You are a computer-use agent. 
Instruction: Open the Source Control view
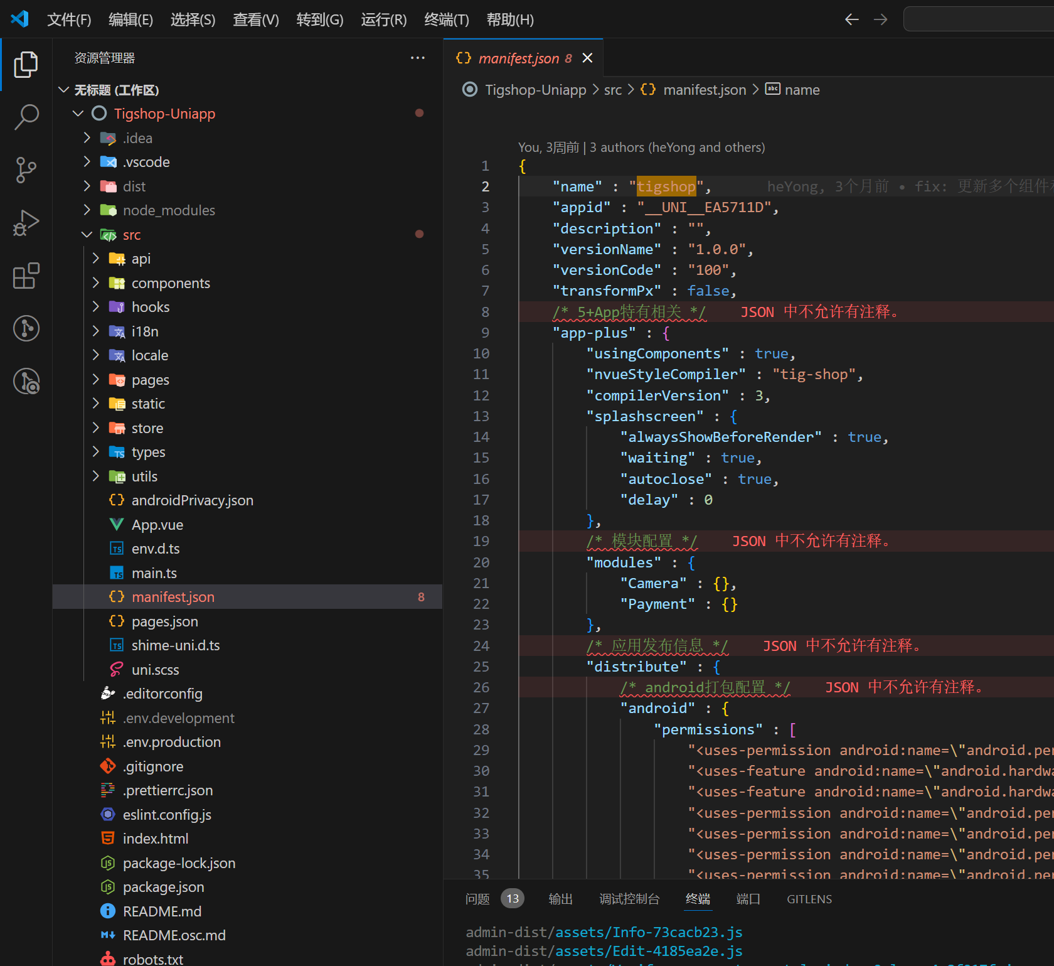point(26,170)
